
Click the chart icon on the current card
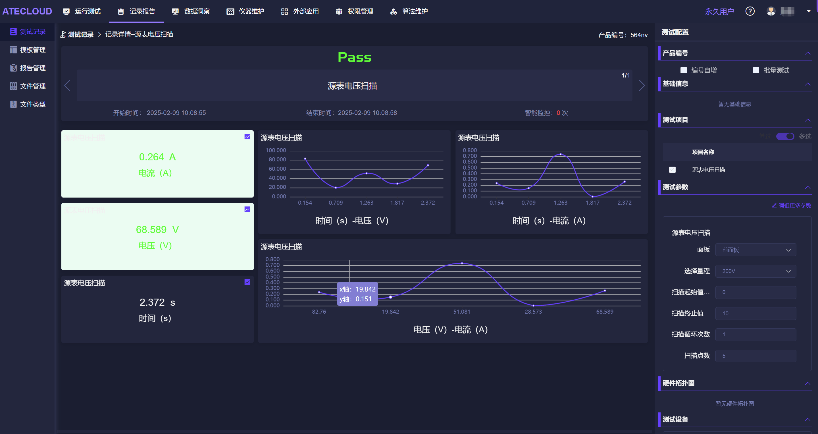pos(247,137)
